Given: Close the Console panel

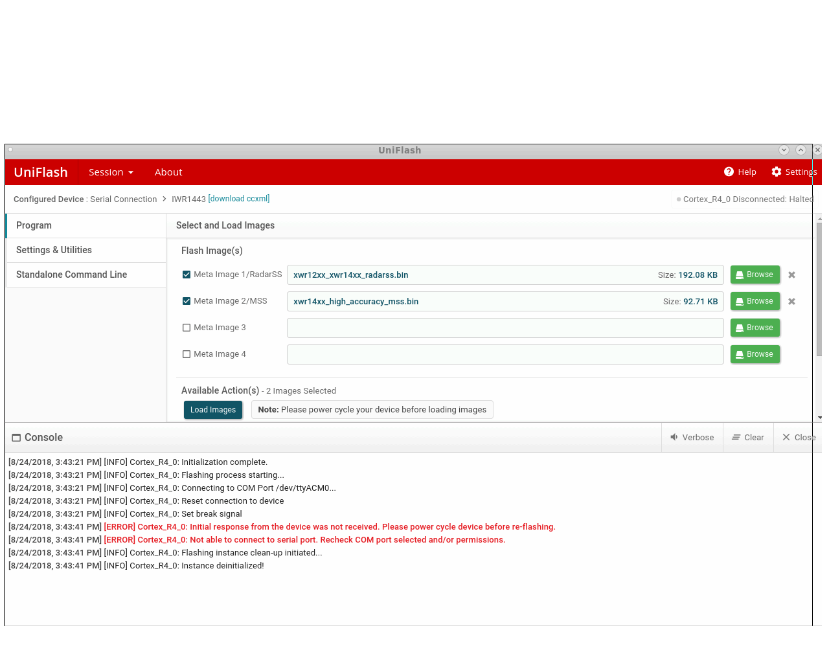Looking at the screenshot, I should pyautogui.click(x=798, y=437).
